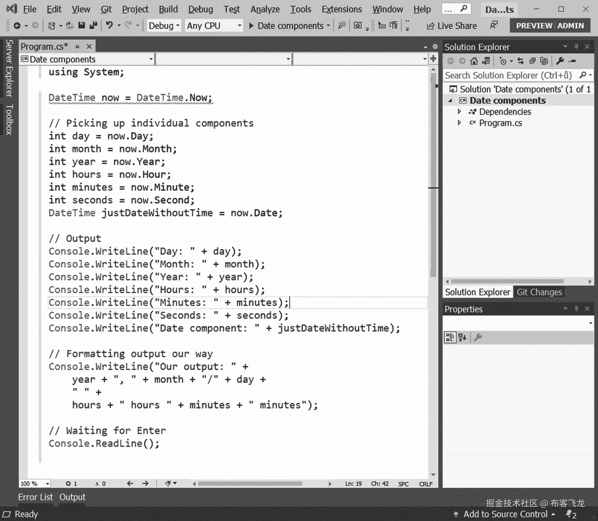Expand the Dependencies node
This screenshot has width=598, height=521.
459,112
